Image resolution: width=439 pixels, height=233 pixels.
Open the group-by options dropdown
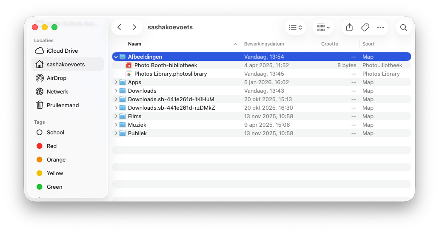point(323,28)
